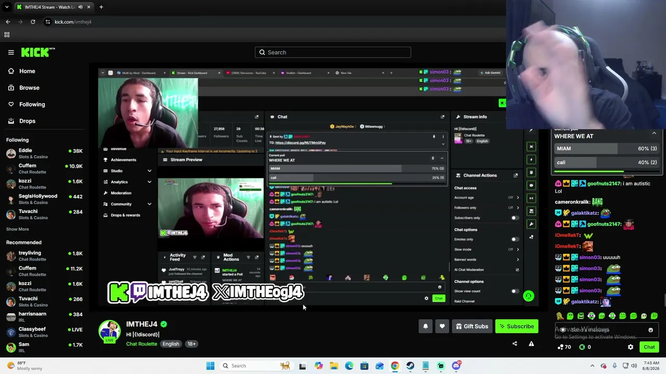
Task: Click the Windows taskbar Search box
Action: 255,366
